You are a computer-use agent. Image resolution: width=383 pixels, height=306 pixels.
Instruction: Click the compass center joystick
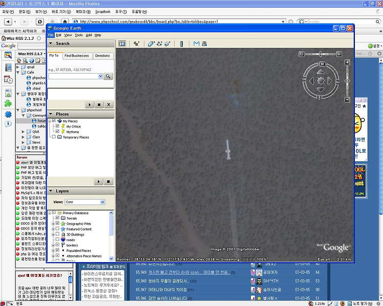tap(321, 81)
